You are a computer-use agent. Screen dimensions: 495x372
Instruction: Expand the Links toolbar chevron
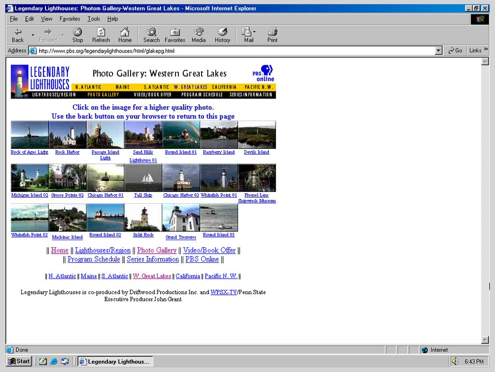pyautogui.click(x=485, y=49)
